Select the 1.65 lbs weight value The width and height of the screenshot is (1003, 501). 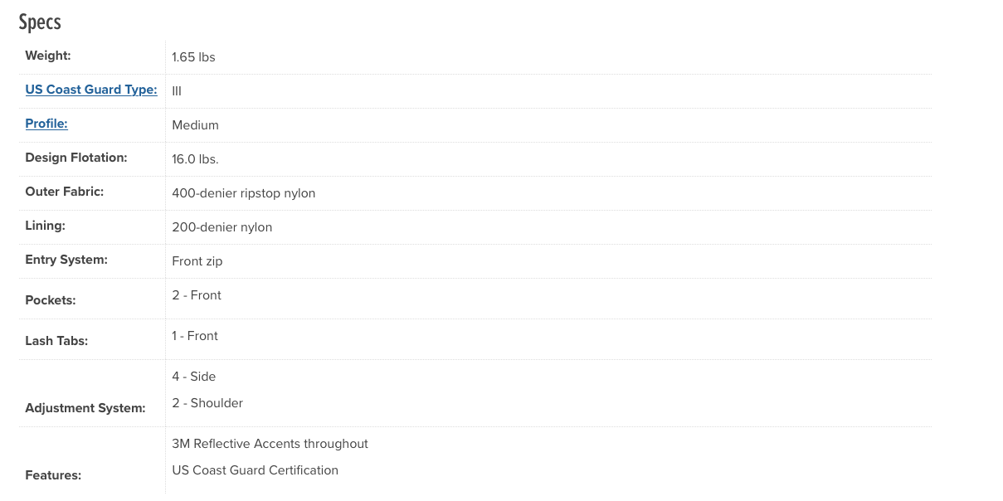point(193,57)
